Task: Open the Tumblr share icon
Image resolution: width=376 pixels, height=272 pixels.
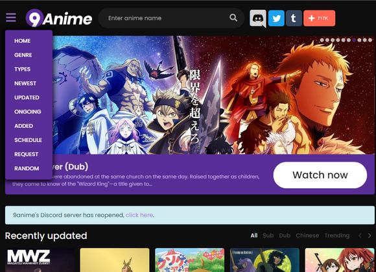Action: pos(294,18)
